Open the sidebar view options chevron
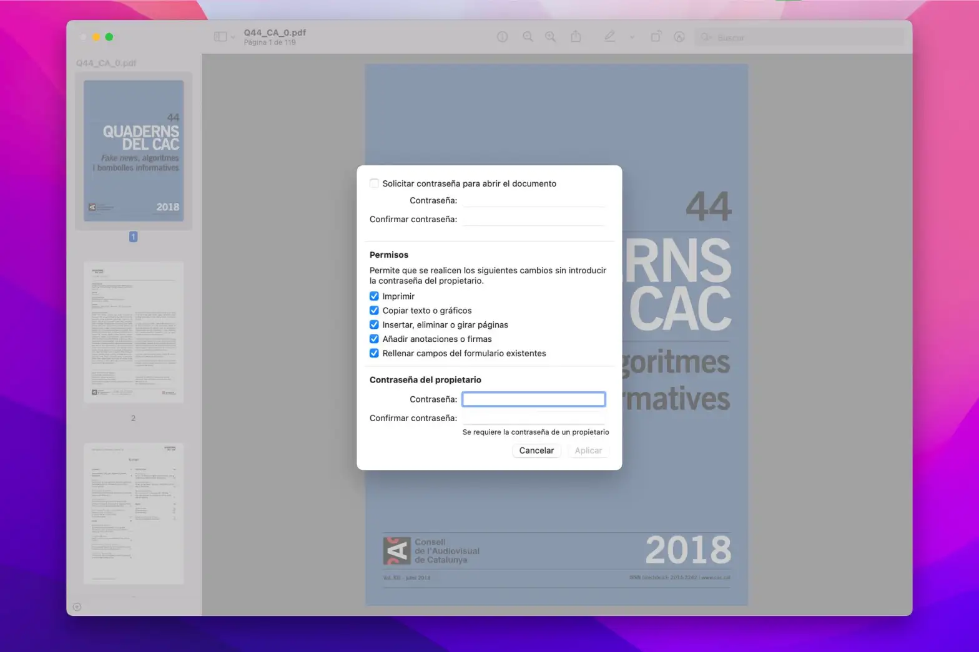Screen dimensions: 979x652 coord(233,37)
